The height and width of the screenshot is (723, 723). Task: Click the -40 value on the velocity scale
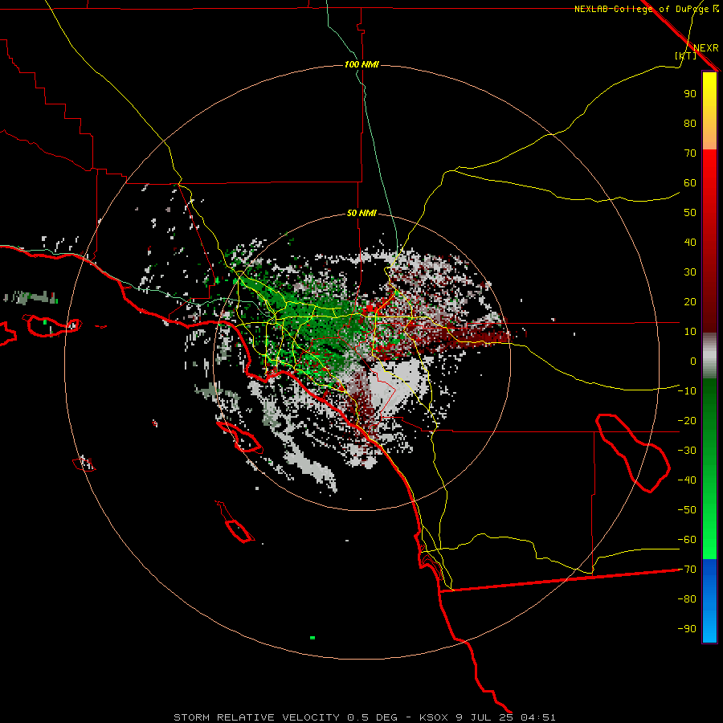tap(687, 480)
